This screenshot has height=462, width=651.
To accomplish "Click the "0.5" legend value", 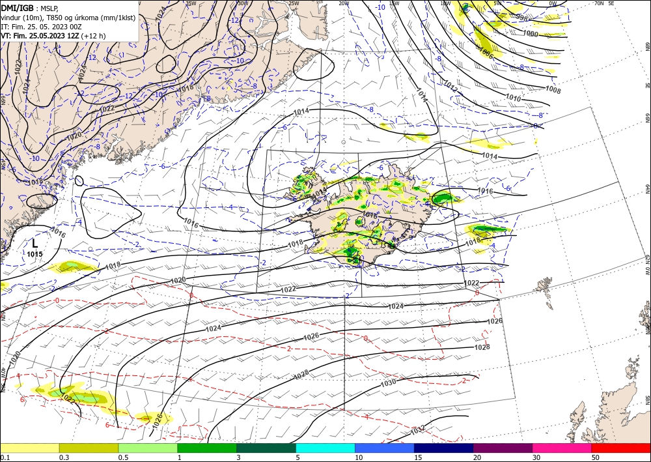I will (123, 457).
